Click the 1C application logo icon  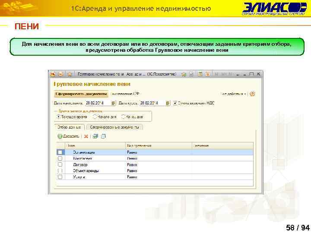53,74
